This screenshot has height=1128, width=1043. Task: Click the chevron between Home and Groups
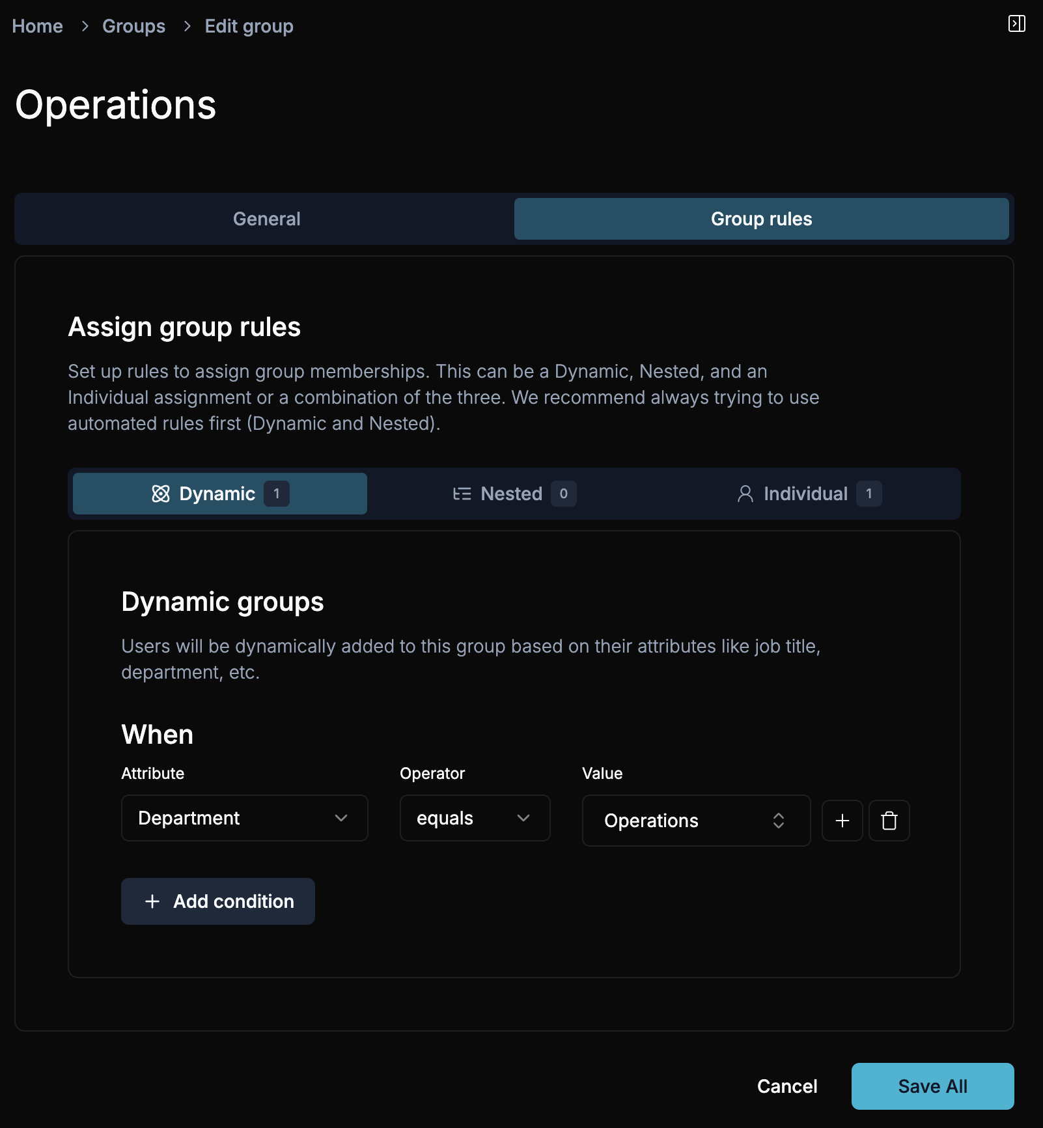(x=85, y=26)
